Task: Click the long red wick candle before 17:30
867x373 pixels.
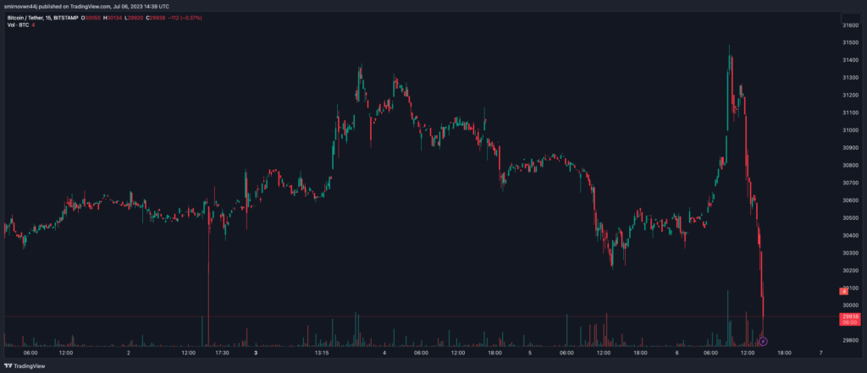Action: (207, 279)
